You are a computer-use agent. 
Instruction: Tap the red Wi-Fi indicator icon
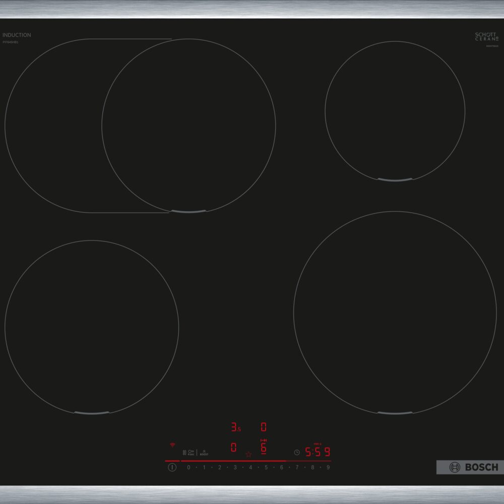click(x=172, y=445)
